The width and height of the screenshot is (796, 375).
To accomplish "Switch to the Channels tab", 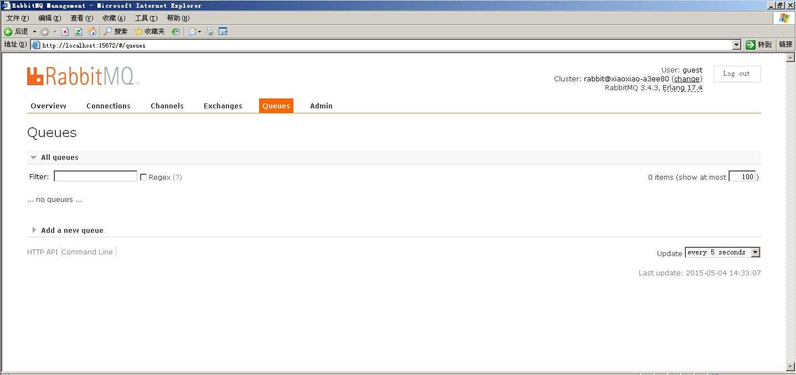I will [167, 106].
